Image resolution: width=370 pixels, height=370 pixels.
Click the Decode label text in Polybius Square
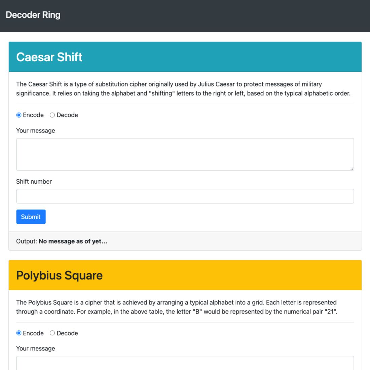pyautogui.click(x=67, y=333)
